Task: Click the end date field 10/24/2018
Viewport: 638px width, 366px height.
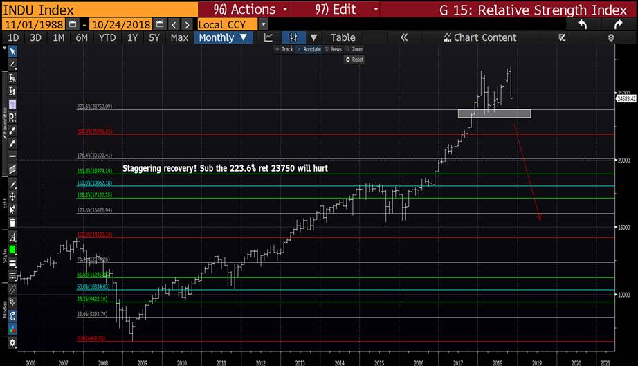Action: tap(121, 24)
